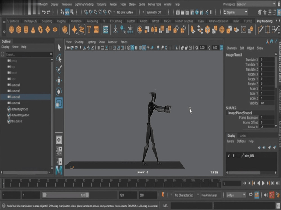Open the Lighting/Shading menu
Screen dimensions: 281x210
tap(84, 4)
